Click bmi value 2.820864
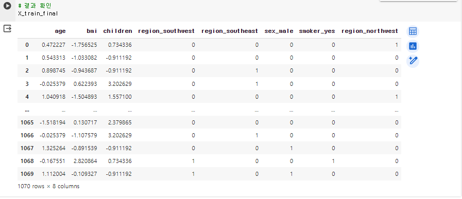Image resolution: width=462 pixels, height=199 pixels. click(85, 161)
